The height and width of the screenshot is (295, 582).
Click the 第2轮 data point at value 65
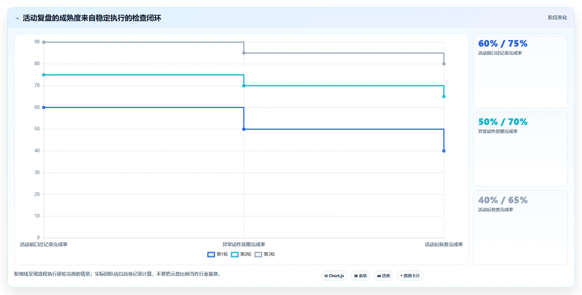(444, 97)
